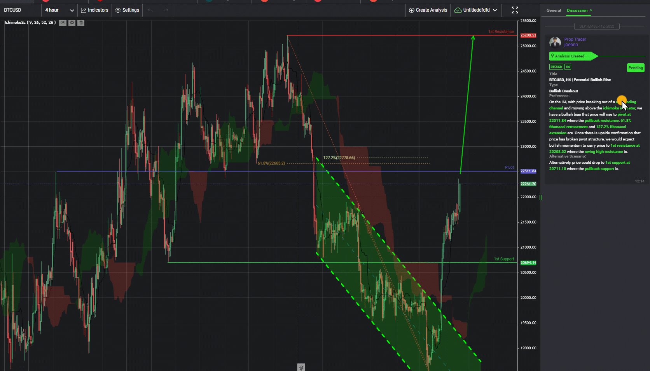Toggle visibility of the Ichimoku2c indicator
The height and width of the screenshot is (371, 650).
click(63, 23)
